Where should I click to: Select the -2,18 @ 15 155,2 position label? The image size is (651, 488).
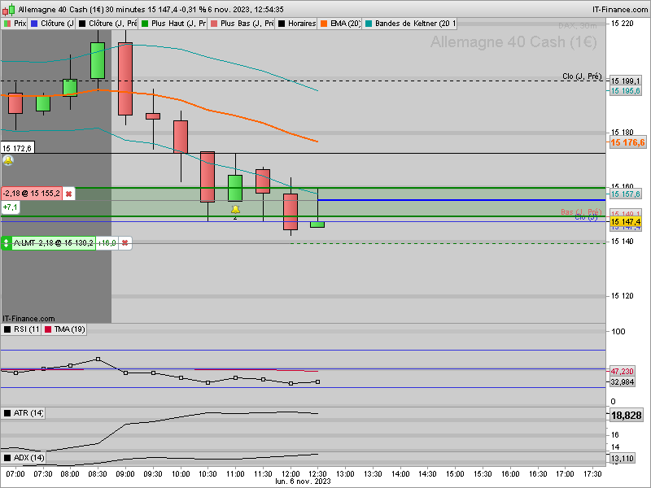(32, 194)
